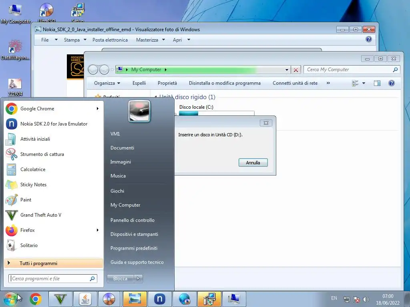Open shutdown options arrow next to Blocca
Viewport: 410px width, 307px height.
[138, 279]
